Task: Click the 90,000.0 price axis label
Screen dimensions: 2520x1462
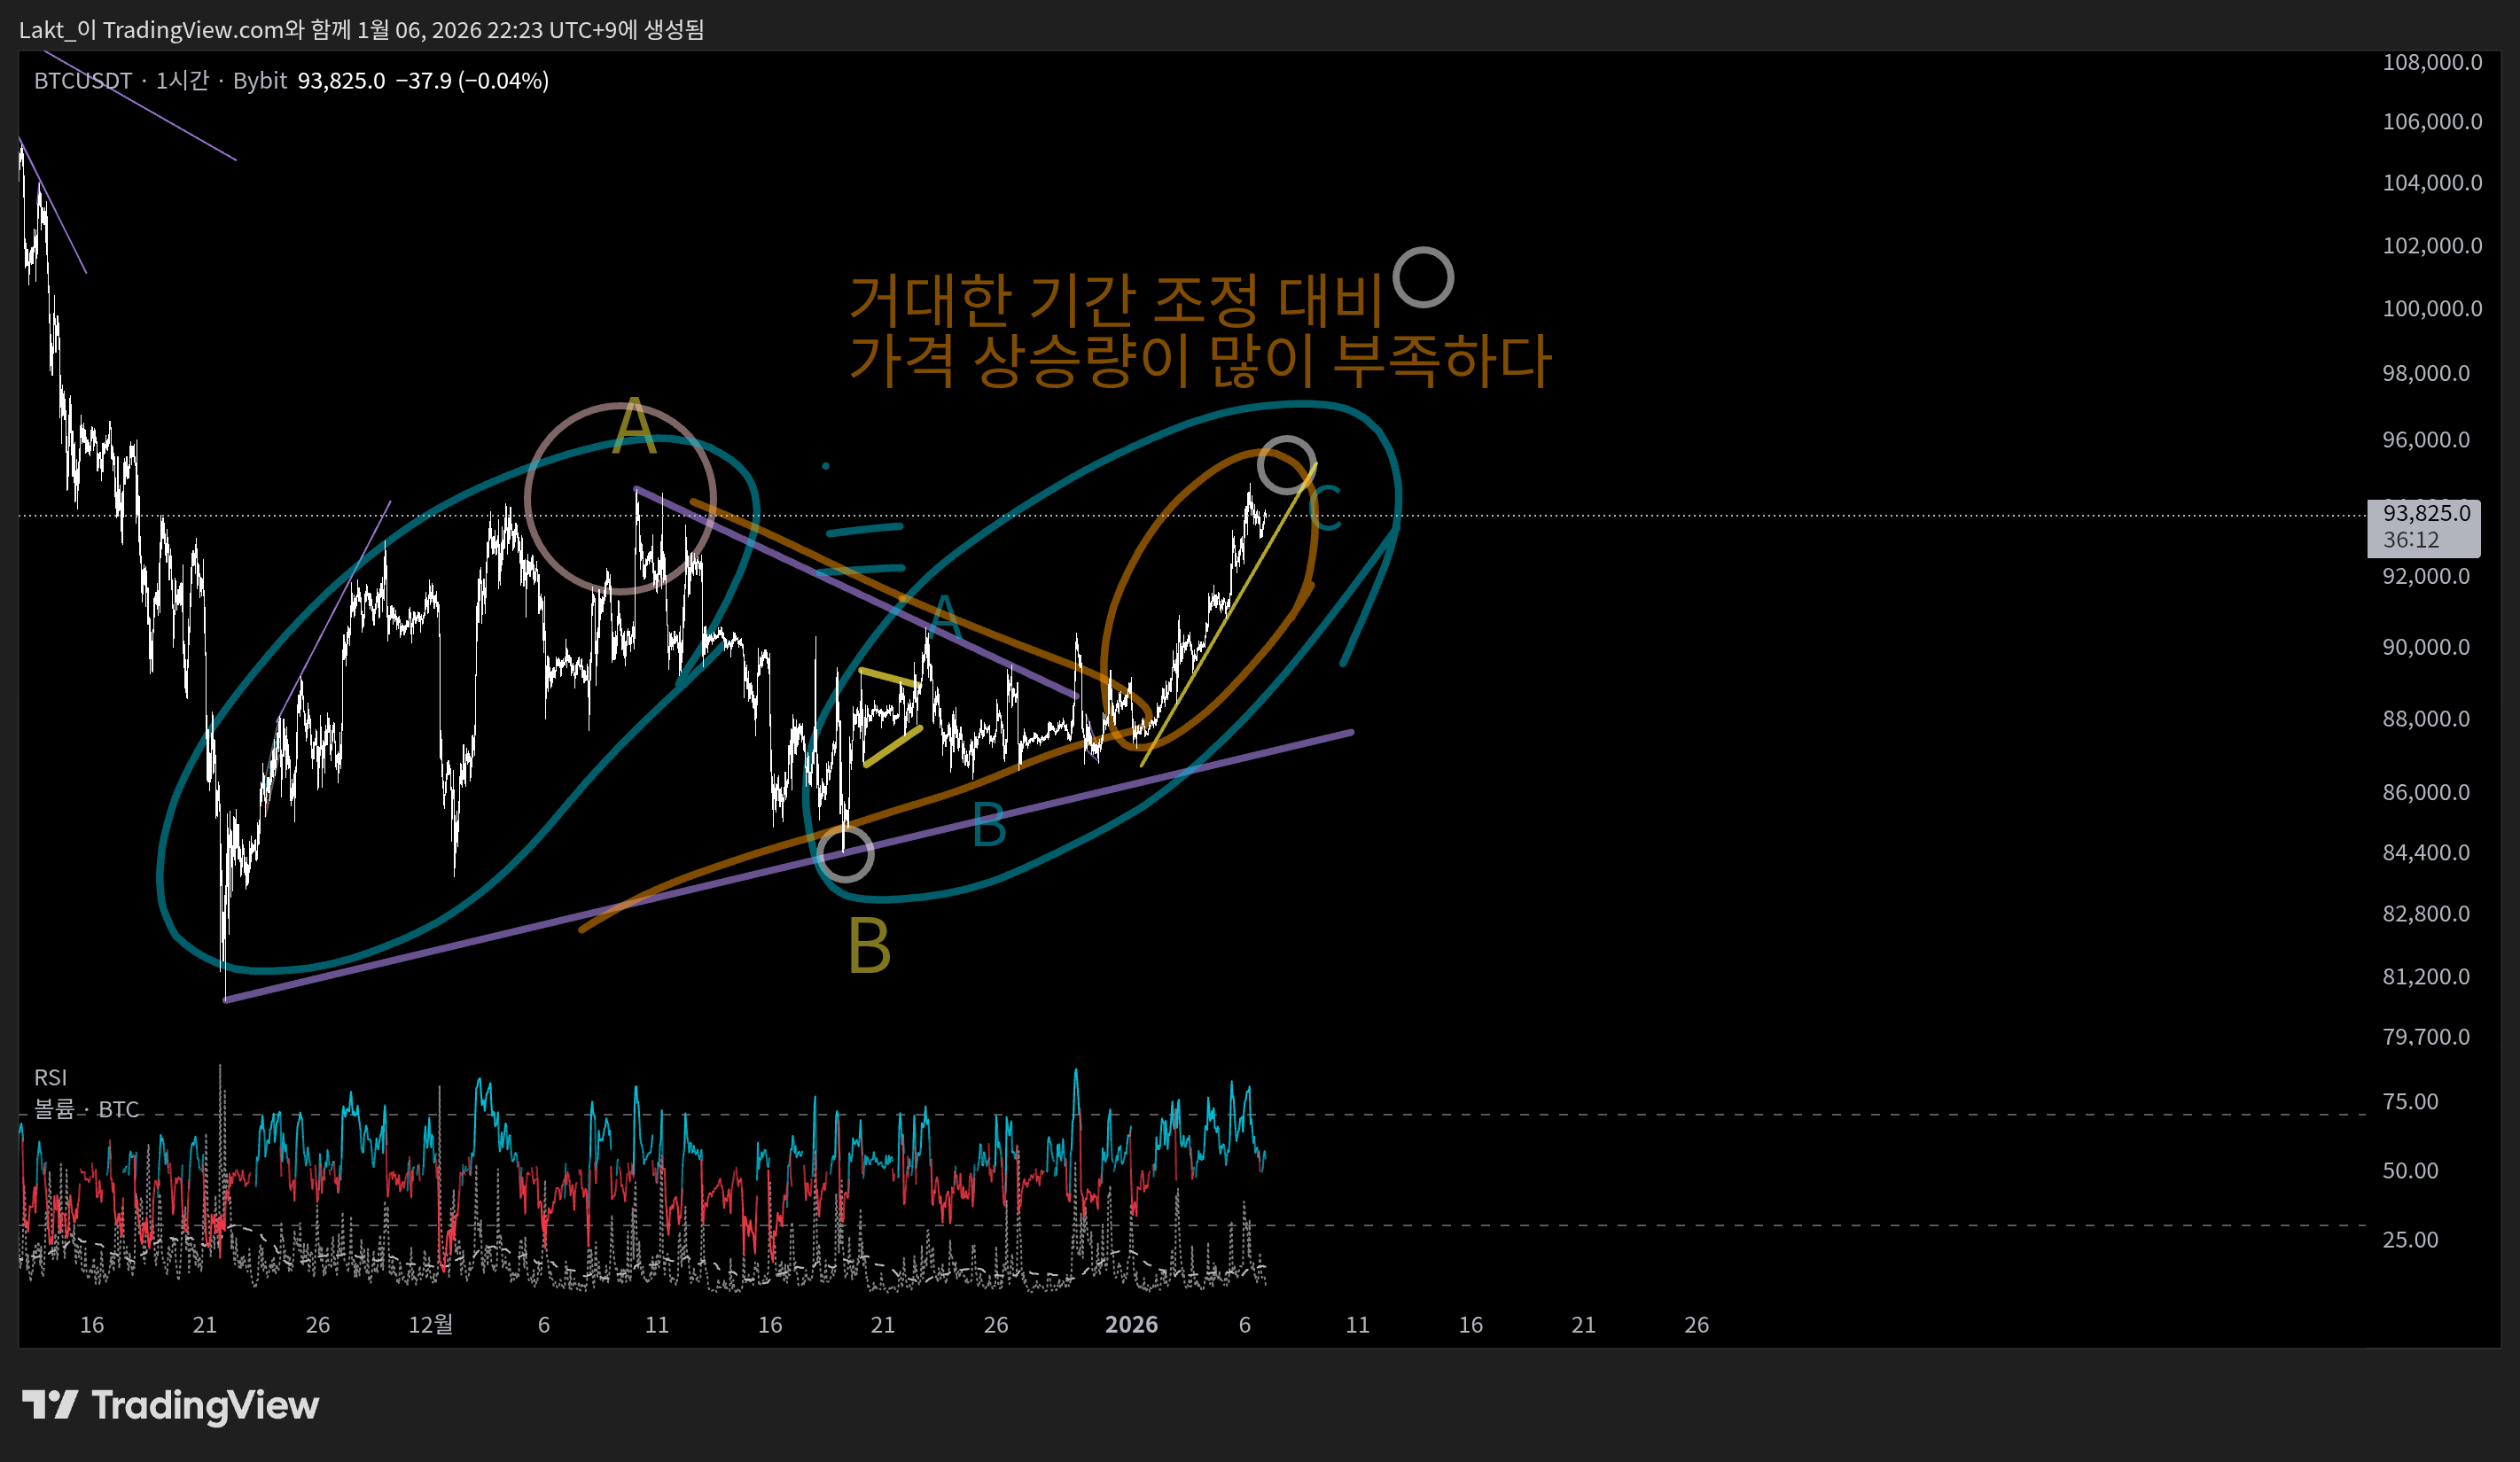Action: coord(2426,648)
